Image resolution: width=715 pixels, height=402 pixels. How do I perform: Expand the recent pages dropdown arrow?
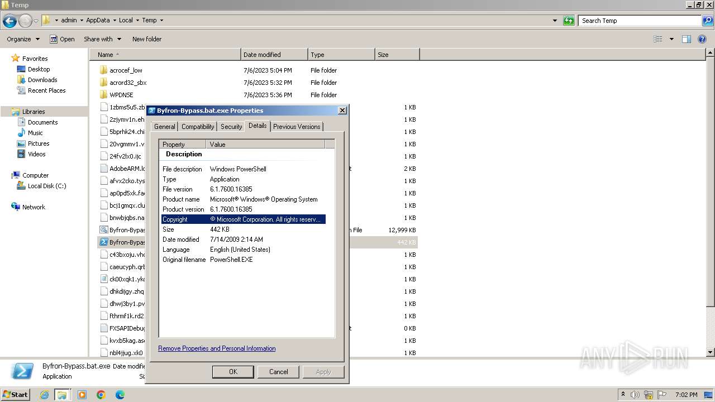click(36, 21)
